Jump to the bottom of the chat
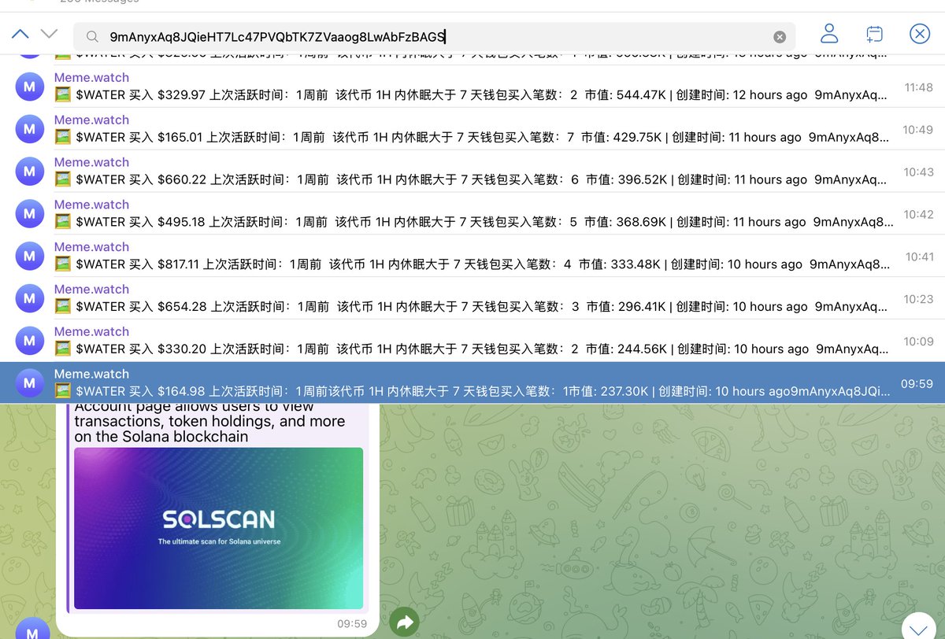This screenshot has height=639, width=945. tap(917, 626)
